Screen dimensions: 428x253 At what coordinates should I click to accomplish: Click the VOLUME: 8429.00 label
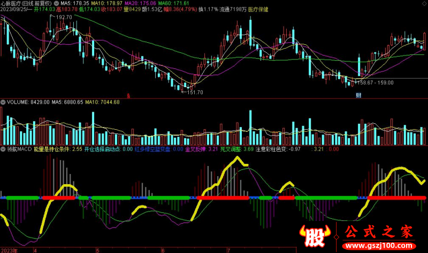point(28,102)
